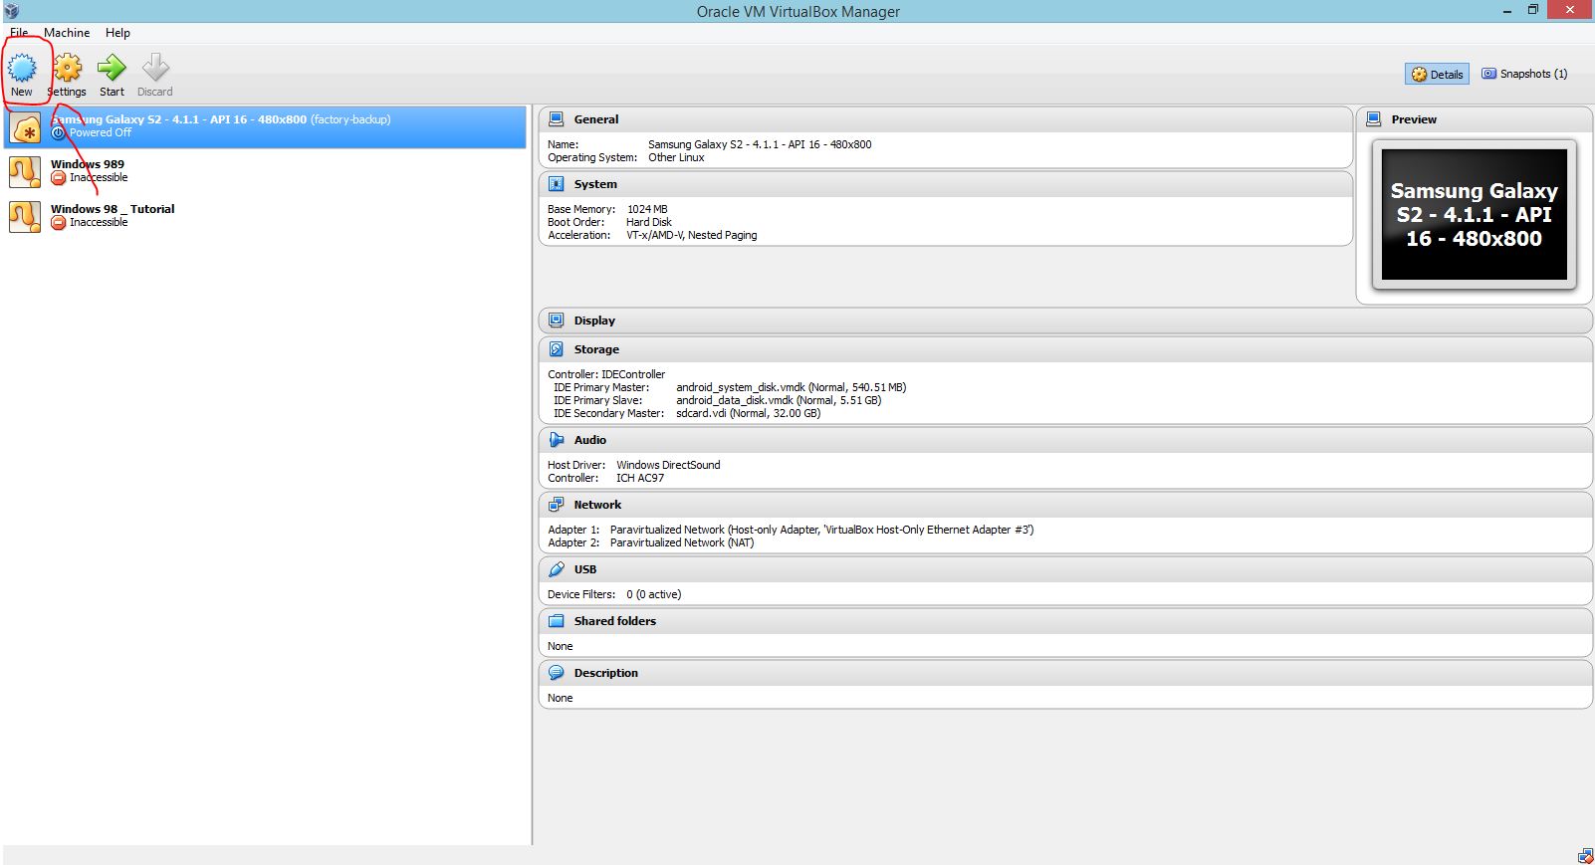Click Windows 989 inaccessible status icon
This screenshot has height=865, width=1595.
pos(59,177)
